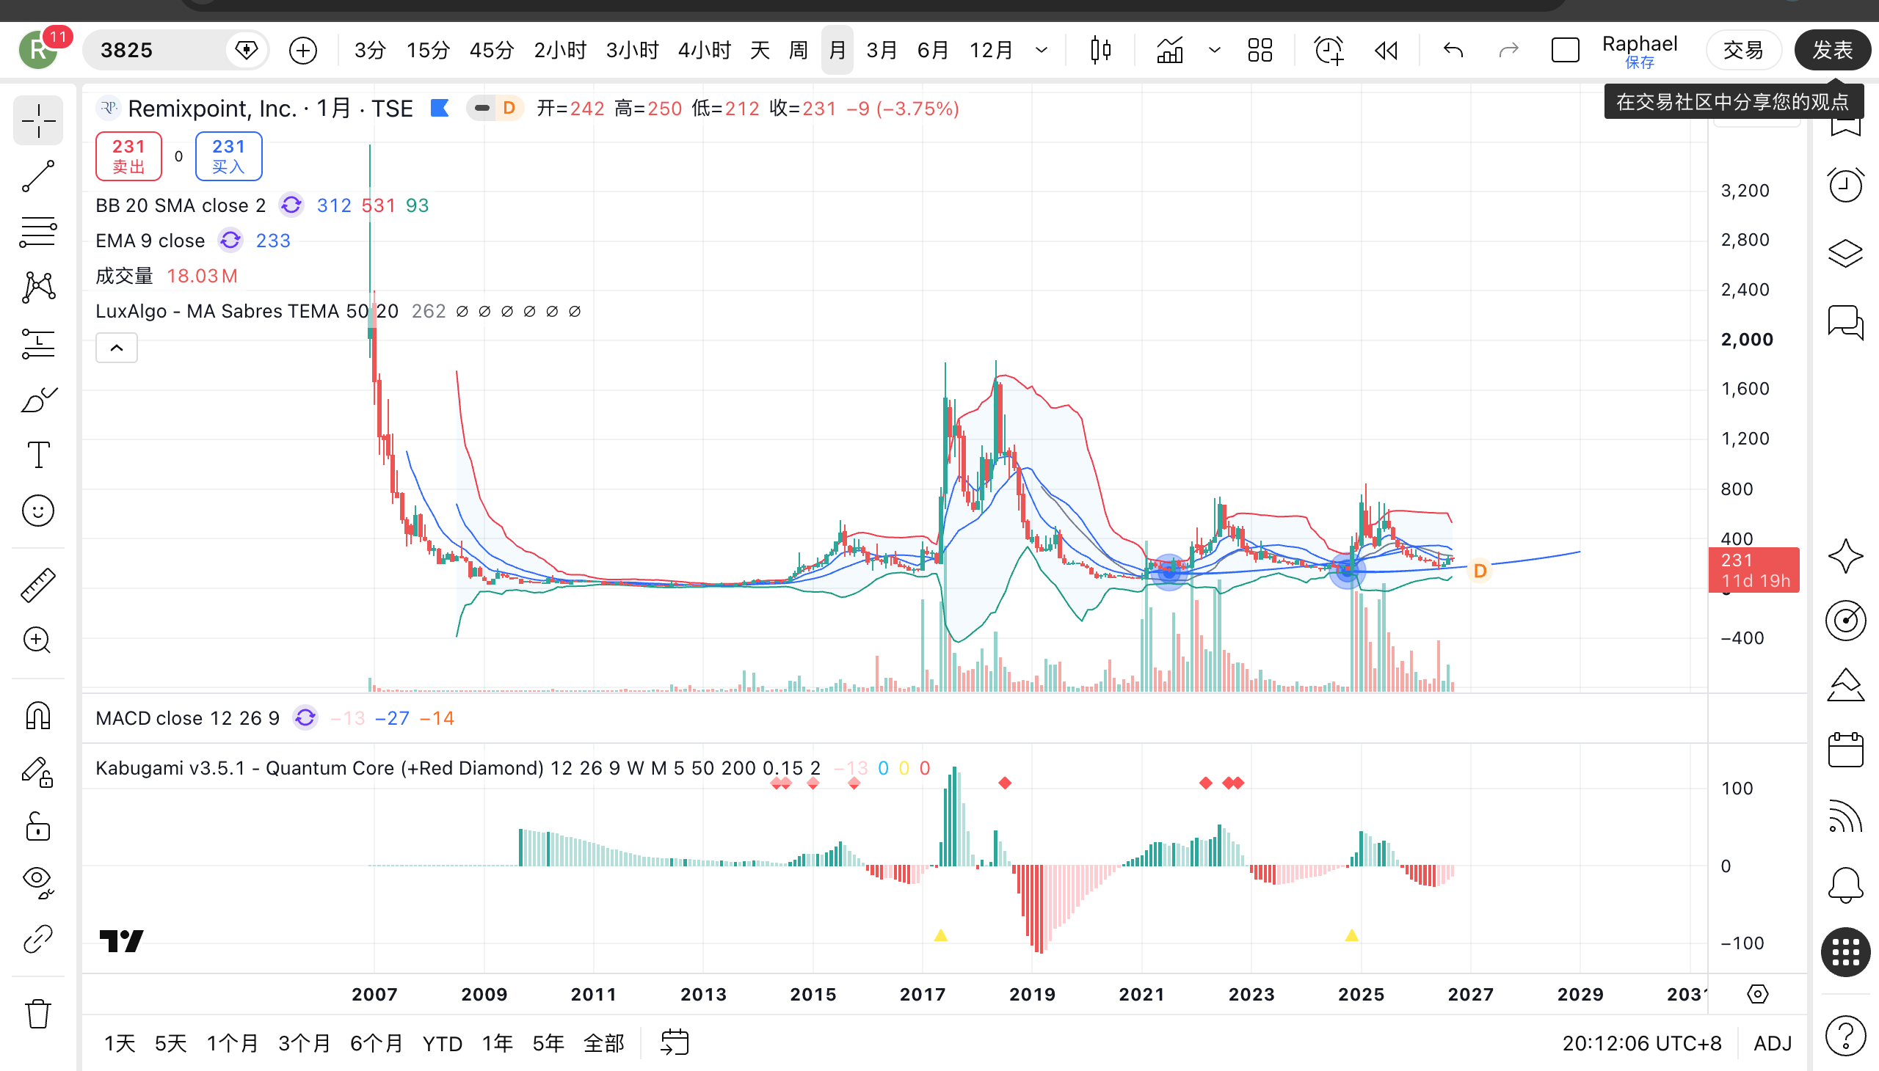Screen dimensions: 1879x1071
Task: Click the link drawings icon
Action: click(38, 940)
